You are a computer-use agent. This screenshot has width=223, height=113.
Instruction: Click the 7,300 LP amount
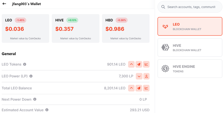(x=126, y=76)
